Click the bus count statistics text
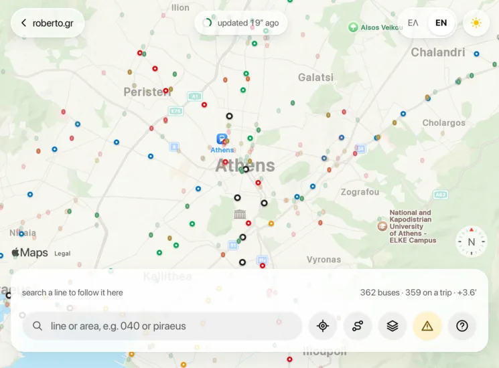The image size is (499, 368). (418, 292)
